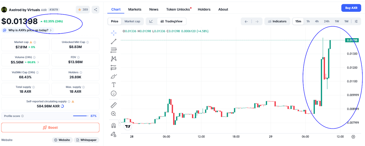Click the Profile score info icon
Viewport: 365px width, 146px height.
pyautogui.click(x=23, y=116)
